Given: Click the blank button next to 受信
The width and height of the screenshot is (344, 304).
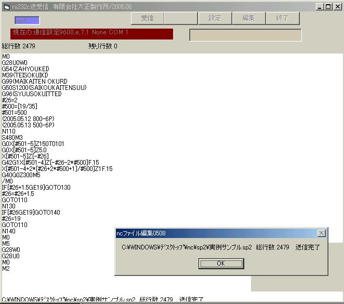Looking at the screenshot, I should tap(180, 18).
